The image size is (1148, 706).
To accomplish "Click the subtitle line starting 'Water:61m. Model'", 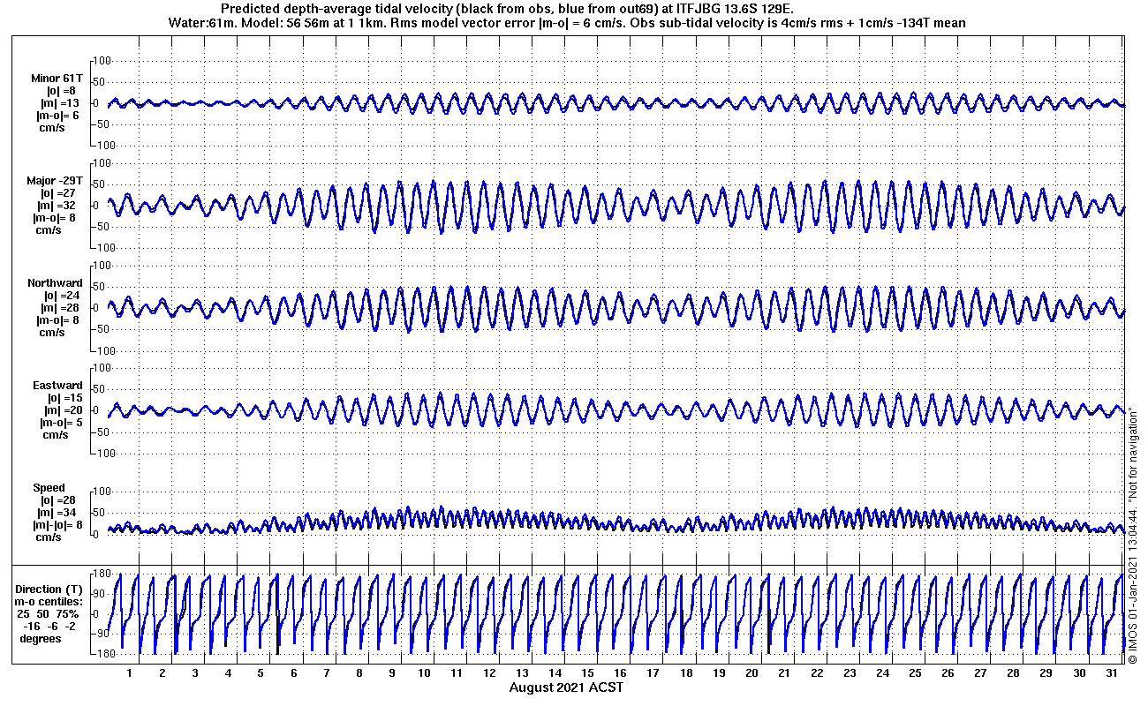I will 566,22.
